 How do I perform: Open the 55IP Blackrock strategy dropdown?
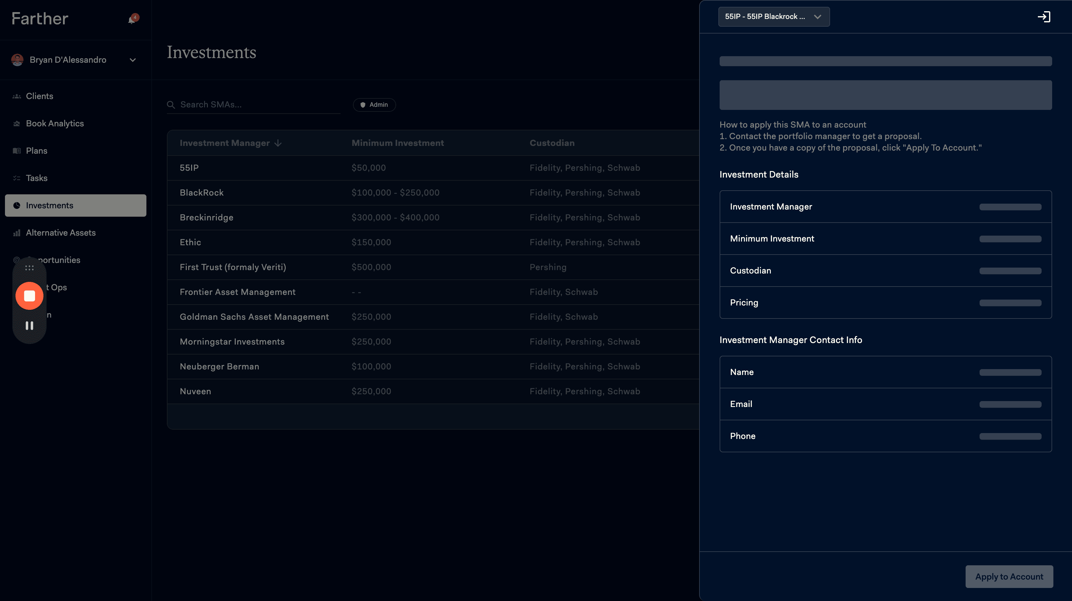click(x=774, y=17)
